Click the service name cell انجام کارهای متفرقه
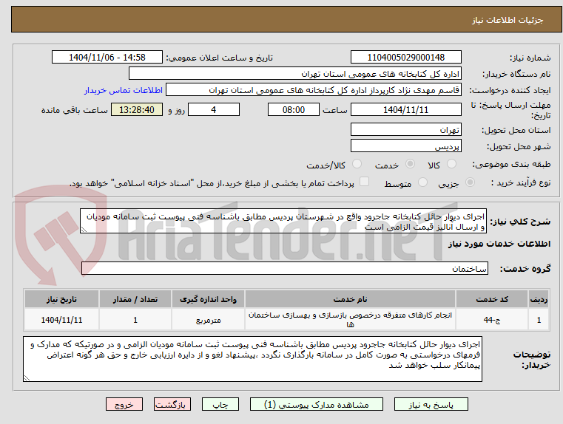563x424 pixels. (350, 320)
